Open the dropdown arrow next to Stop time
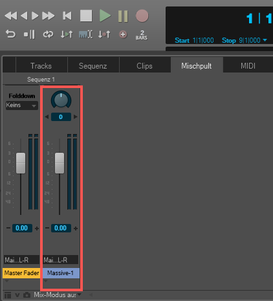273x301 pixels. tap(265, 40)
